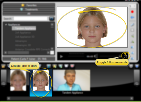
Task: Open the dropdown above the record button
Action: click(x=132, y=6)
